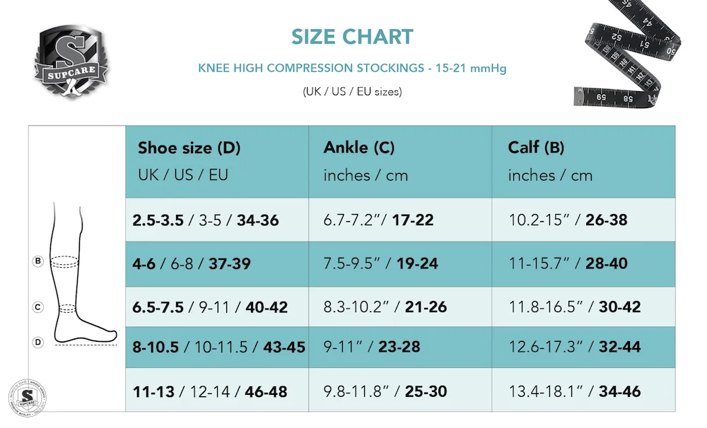The image size is (707, 428).
Task: Click calf measurement 13.4-18.1" / 34-46
Action: pyautogui.click(x=574, y=391)
